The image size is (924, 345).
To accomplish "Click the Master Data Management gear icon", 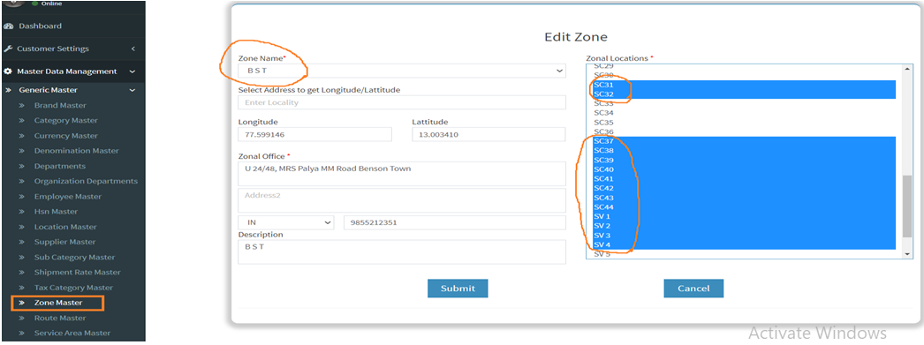I will (8, 71).
